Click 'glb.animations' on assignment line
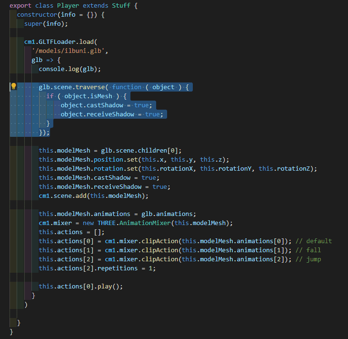 (x=167, y=214)
